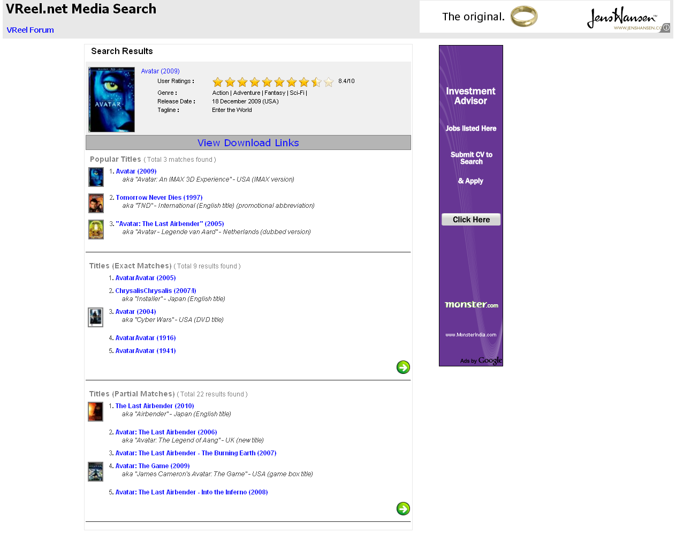Screen dimensions: 676x533
Task: Click Avatar: The Game thumbnail
Action: pyautogui.click(x=95, y=471)
